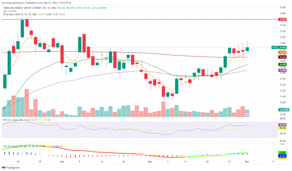Click the purple 63.29 RSI axis label
292x171 pixels.
283,125
